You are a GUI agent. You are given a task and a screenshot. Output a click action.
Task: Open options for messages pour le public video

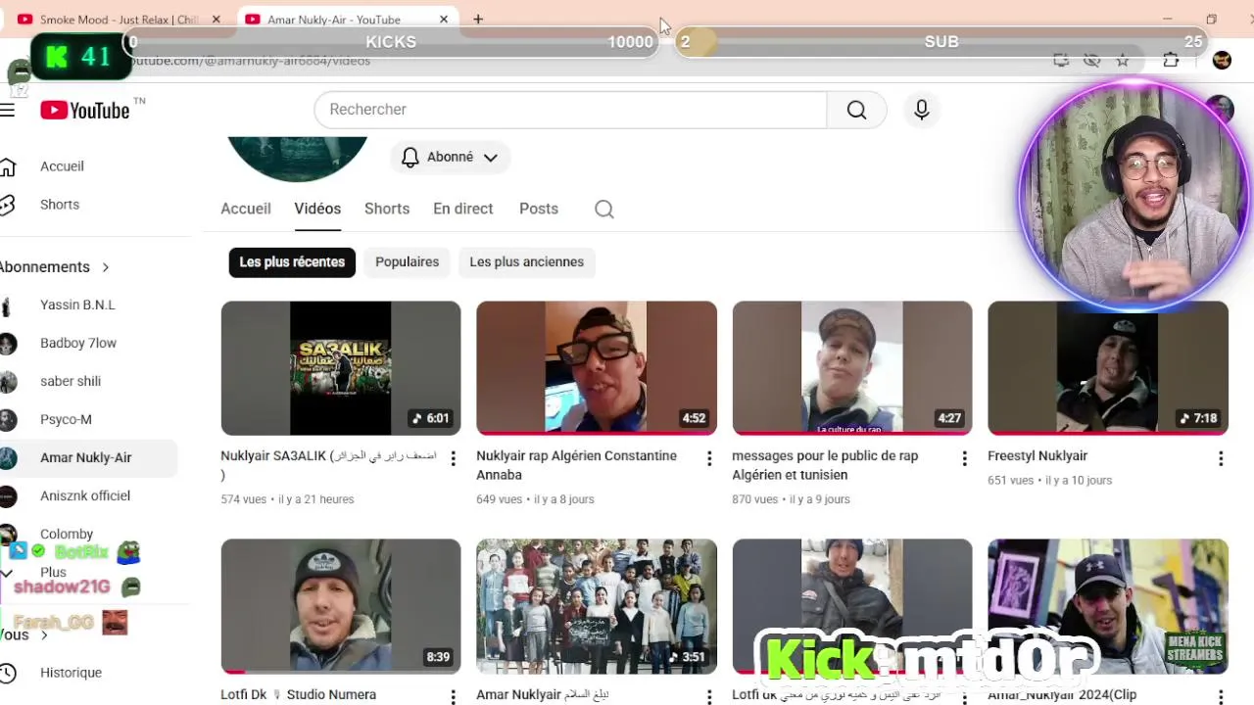964,458
